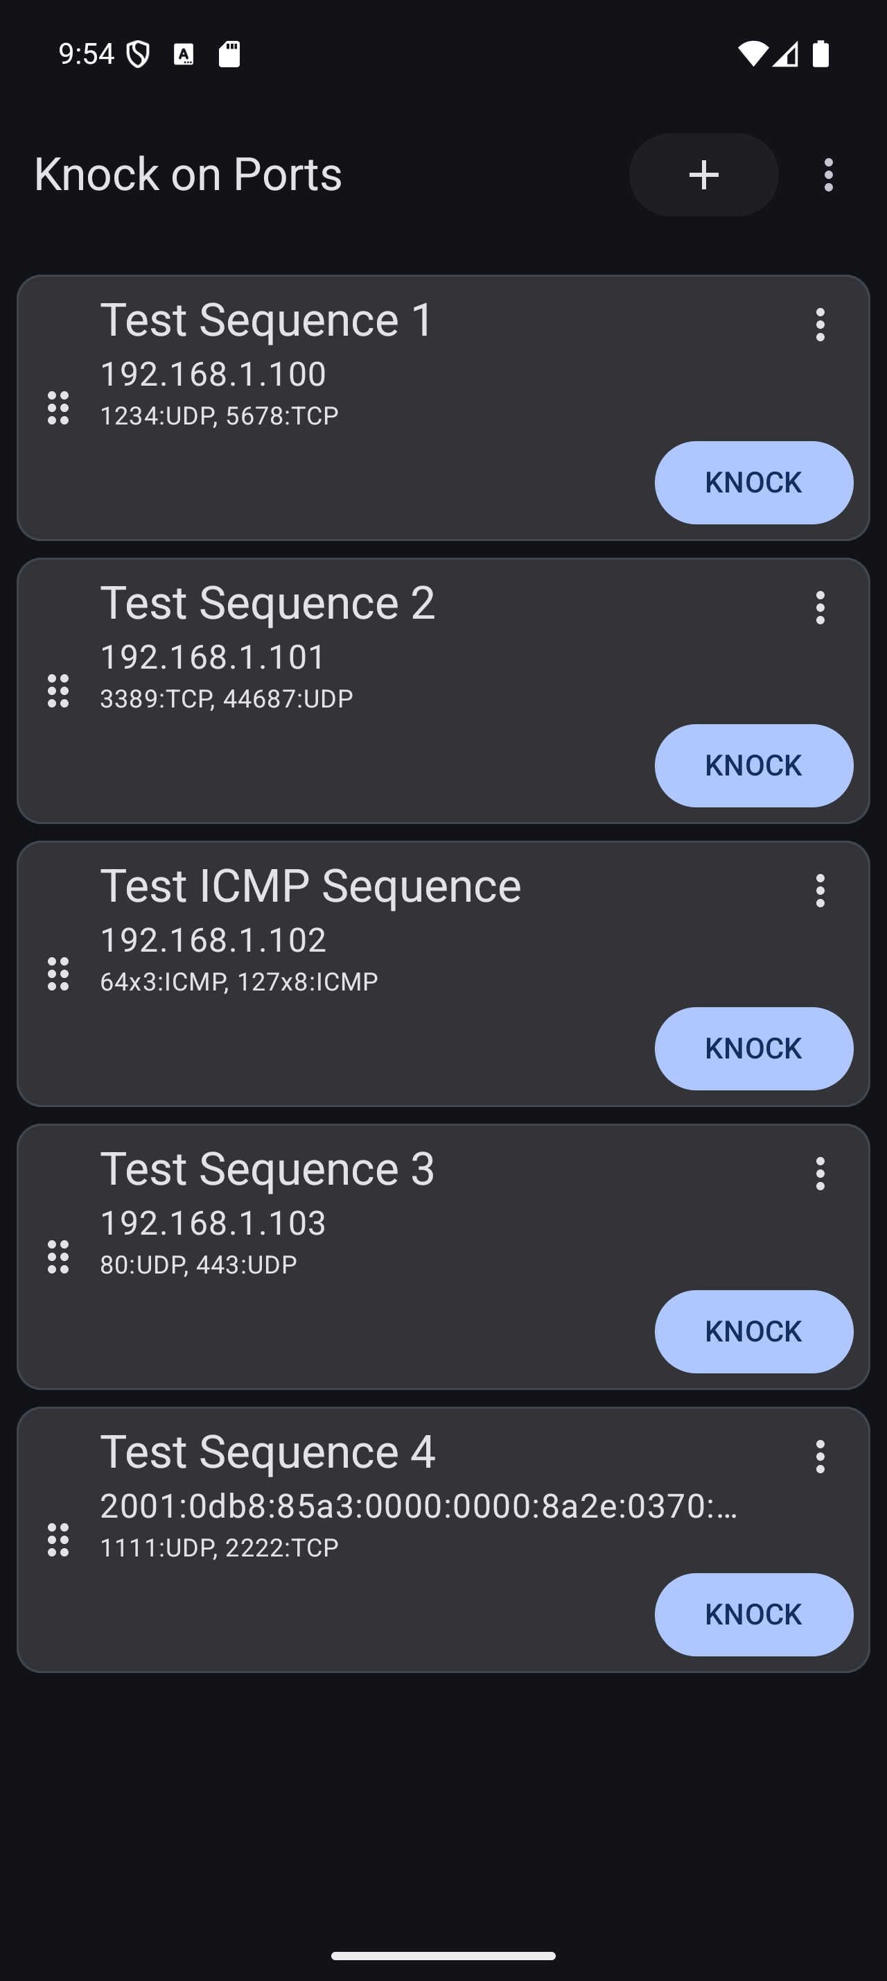This screenshot has width=887, height=1981.
Task: Open options menu for Test Sequence 4
Action: tap(819, 1457)
